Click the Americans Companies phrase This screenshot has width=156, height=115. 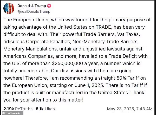click(28, 56)
